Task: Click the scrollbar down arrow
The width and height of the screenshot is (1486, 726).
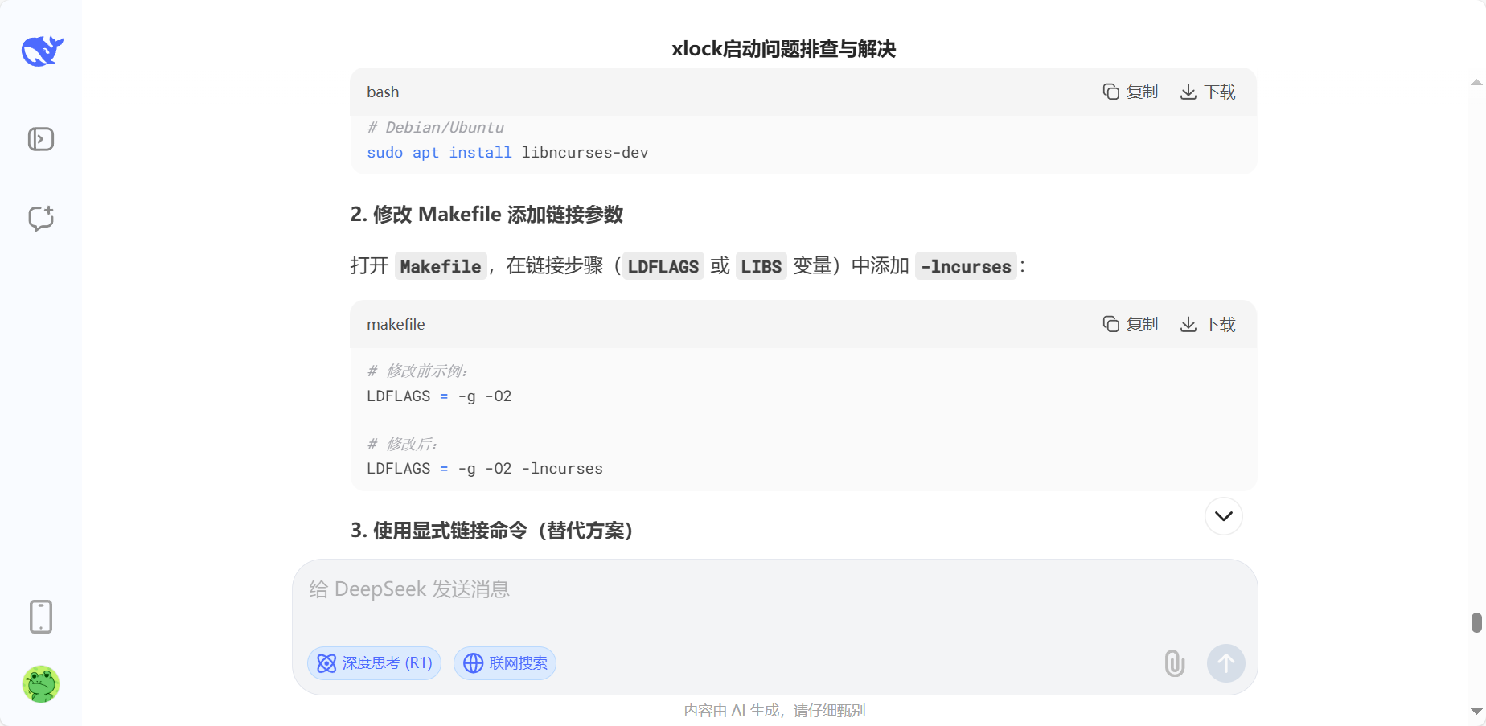Action: pyautogui.click(x=1476, y=712)
